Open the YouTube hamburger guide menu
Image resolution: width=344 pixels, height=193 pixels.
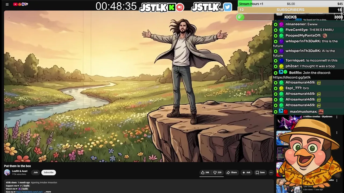click(x=7, y=4)
